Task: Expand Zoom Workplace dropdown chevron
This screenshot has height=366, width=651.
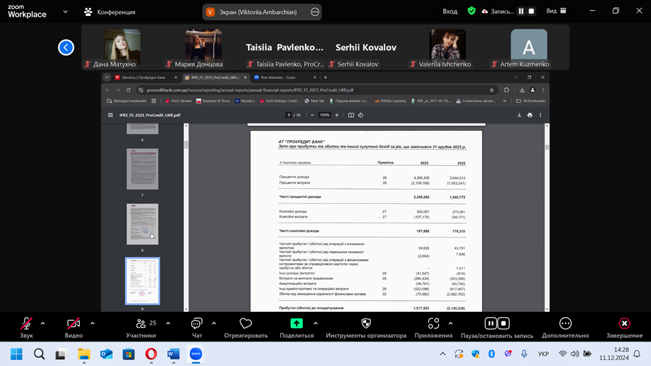Action: [66, 11]
